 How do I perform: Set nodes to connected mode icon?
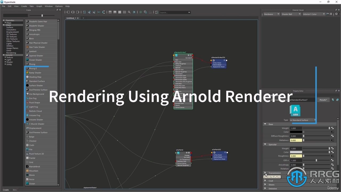pos(115,12)
